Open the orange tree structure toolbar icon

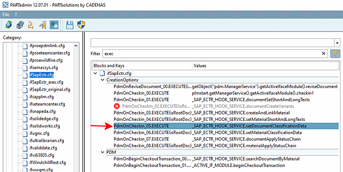click(x=31, y=25)
